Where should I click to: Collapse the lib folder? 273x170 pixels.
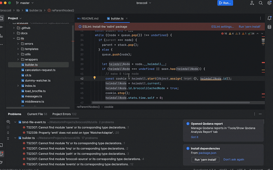tap(14, 38)
